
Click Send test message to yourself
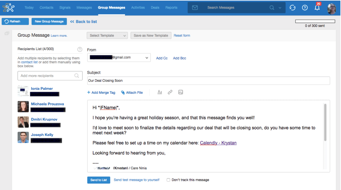click(137, 180)
